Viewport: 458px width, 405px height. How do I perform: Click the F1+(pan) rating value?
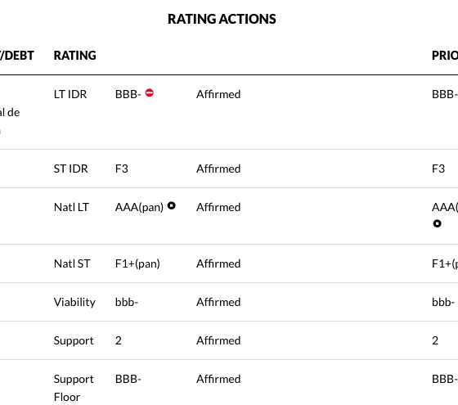[x=137, y=263]
